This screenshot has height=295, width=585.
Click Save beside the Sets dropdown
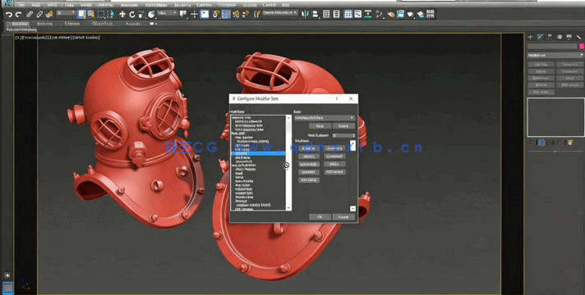[x=320, y=126]
